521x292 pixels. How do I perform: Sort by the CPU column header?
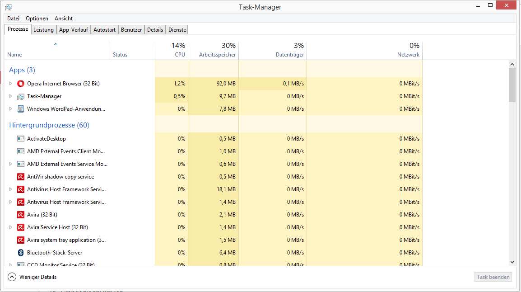(x=172, y=50)
